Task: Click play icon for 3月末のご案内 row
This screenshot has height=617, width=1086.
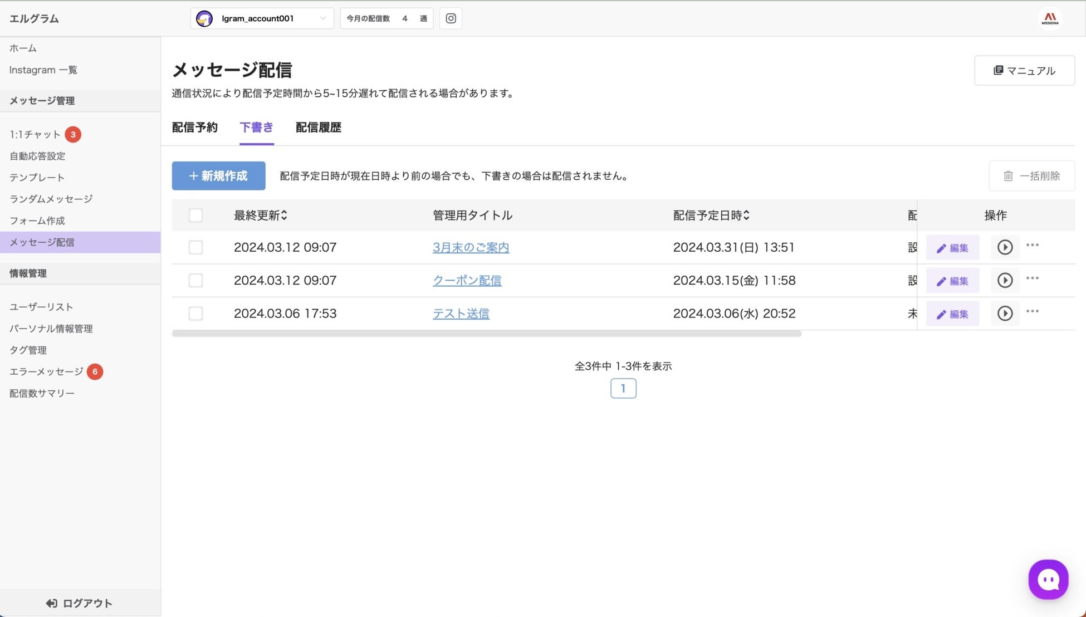Action: 1005,247
